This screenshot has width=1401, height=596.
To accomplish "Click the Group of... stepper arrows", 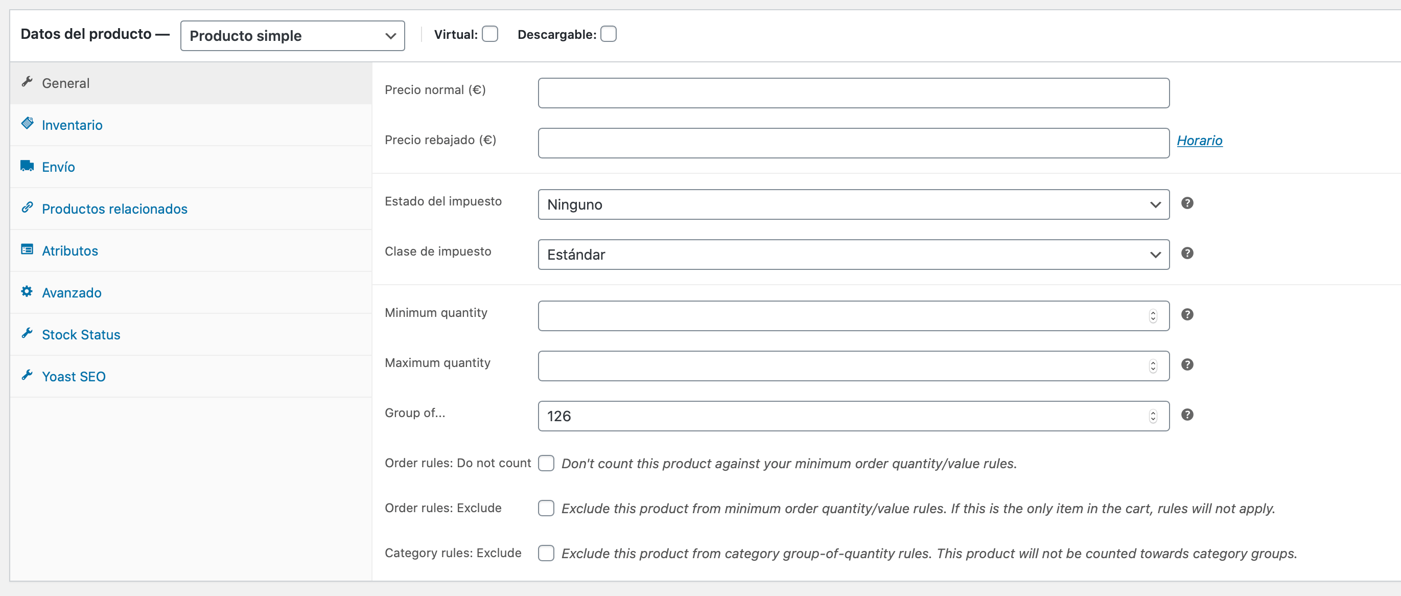I will pyautogui.click(x=1153, y=417).
